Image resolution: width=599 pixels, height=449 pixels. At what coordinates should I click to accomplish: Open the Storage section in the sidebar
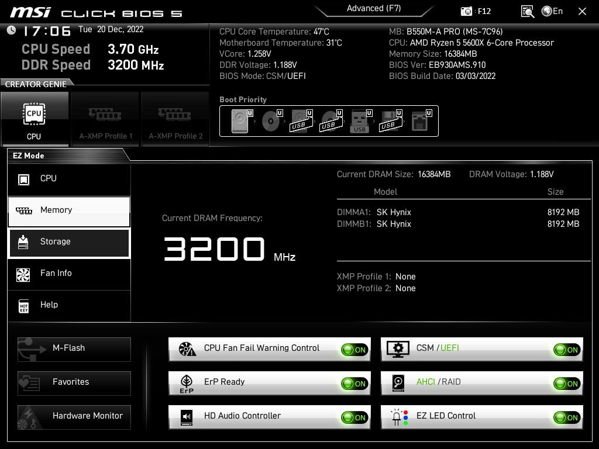[x=69, y=242]
